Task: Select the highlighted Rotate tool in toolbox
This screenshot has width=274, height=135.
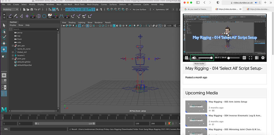Action: [4, 50]
